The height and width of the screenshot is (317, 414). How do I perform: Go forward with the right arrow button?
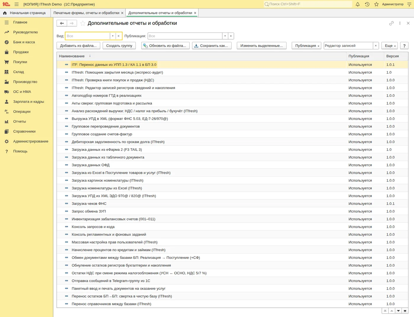coord(72,23)
